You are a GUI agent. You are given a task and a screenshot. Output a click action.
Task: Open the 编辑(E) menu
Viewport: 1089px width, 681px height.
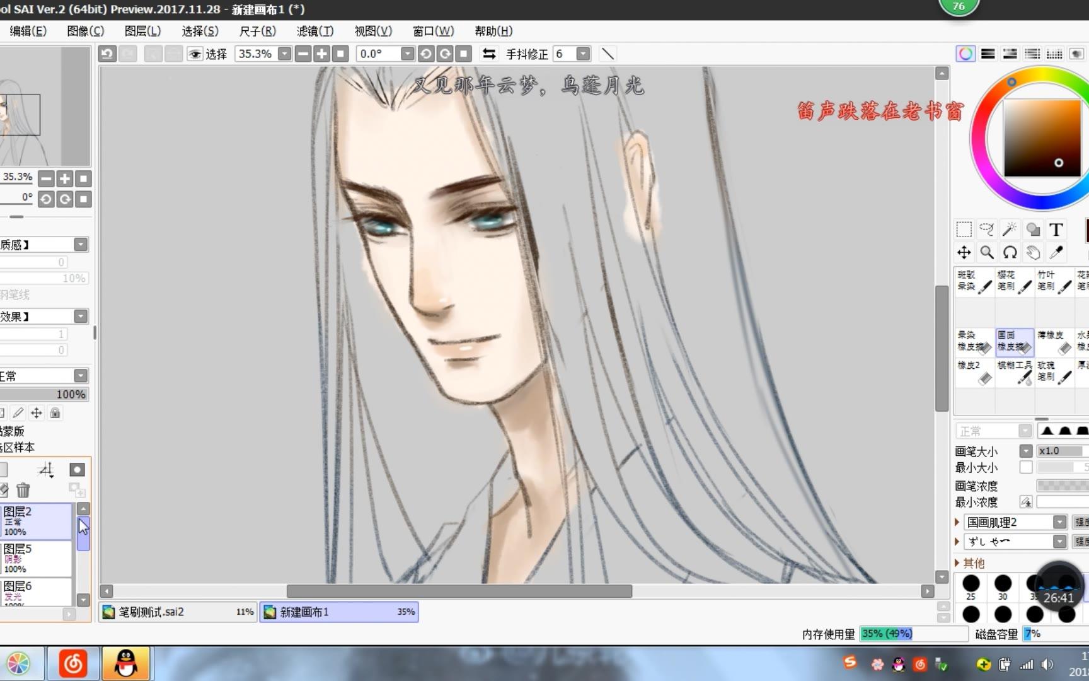pos(28,31)
